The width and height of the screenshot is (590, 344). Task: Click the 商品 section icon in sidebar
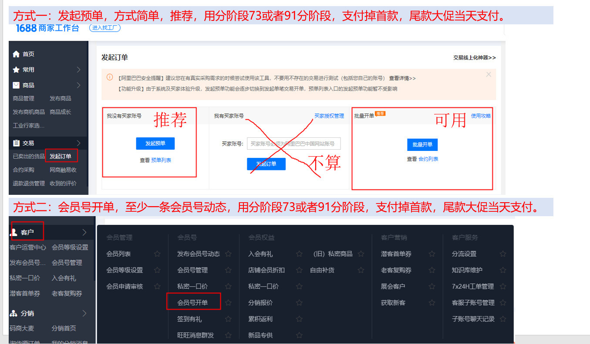click(x=16, y=85)
